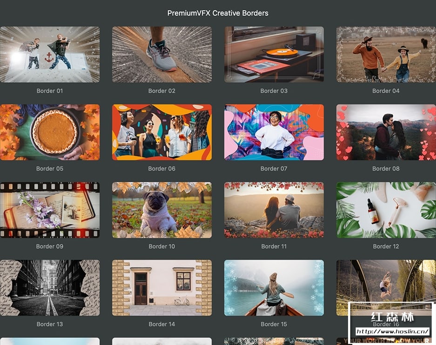Choose the Border 15 canoe lake thumbnail

pos(274,288)
